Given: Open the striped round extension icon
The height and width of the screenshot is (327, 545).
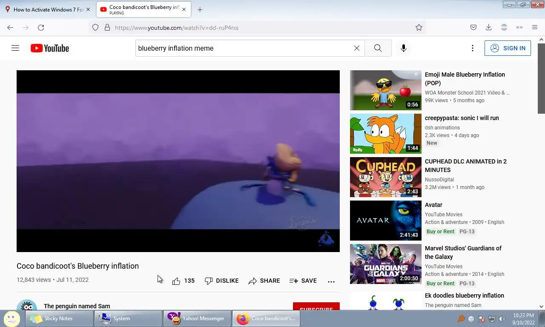Looking at the screenshot, I should pyautogui.click(x=504, y=27).
